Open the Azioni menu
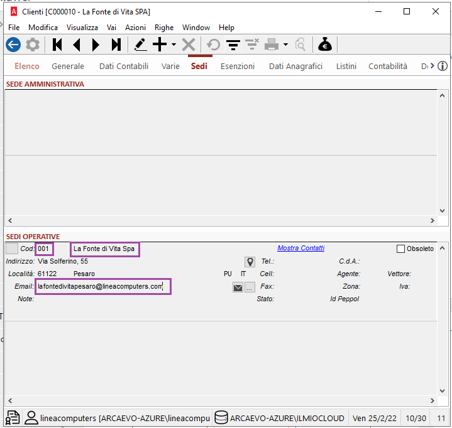This screenshot has height=428, width=452. tap(135, 28)
